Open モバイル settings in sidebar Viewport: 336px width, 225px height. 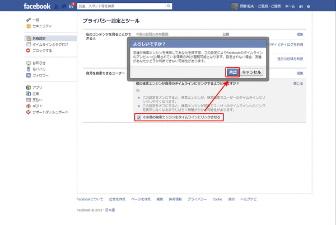pyautogui.click(x=36, y=69)
